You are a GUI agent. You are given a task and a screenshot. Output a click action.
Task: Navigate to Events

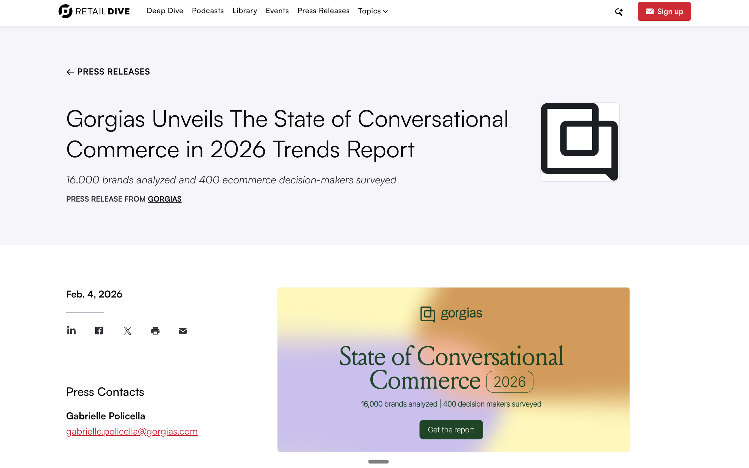point(277,11)
